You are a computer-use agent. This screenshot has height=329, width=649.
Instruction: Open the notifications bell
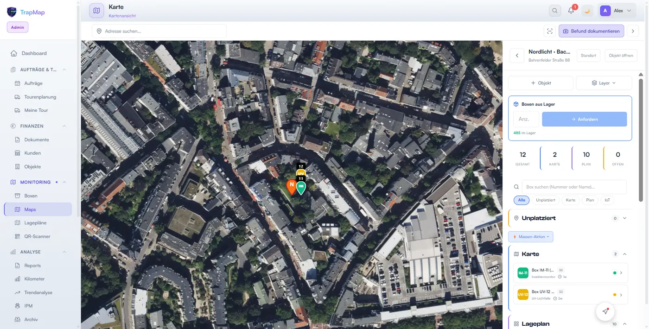tap(571, 11)
